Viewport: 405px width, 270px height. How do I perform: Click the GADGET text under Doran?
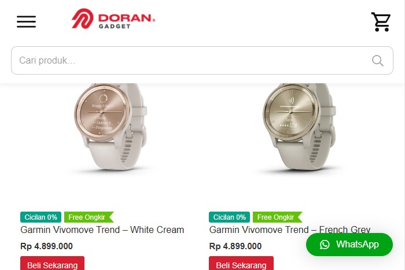(x=115, y=26)
